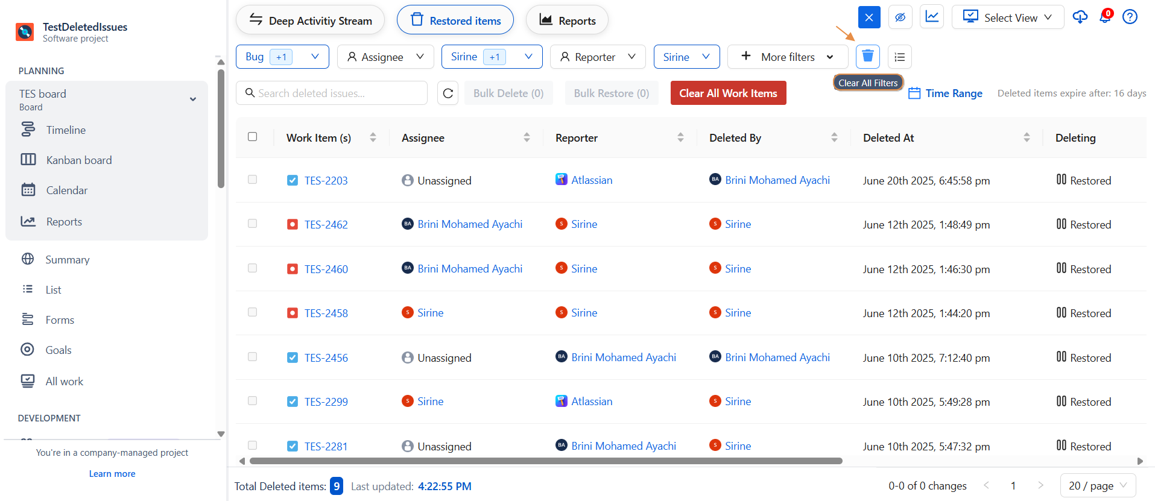Viewport: 1155px width, 501px height.
Task: Click the list view icon next to trash
Action: (x=899, y=57)
